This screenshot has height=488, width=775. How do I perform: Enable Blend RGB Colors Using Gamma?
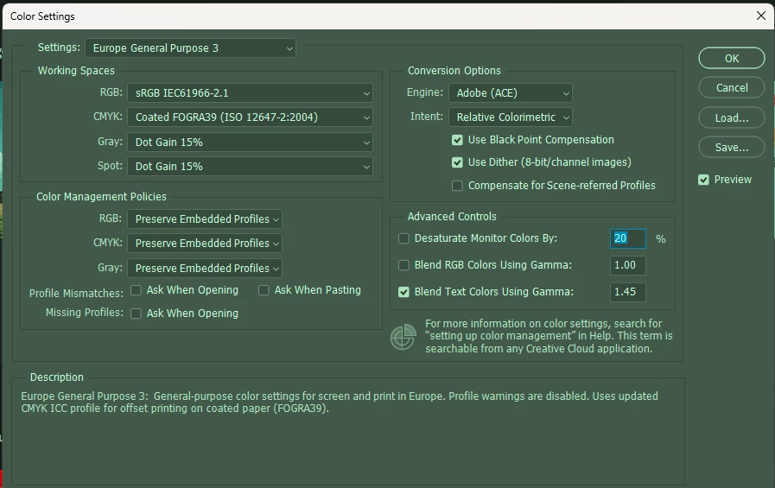coord(403,265)
